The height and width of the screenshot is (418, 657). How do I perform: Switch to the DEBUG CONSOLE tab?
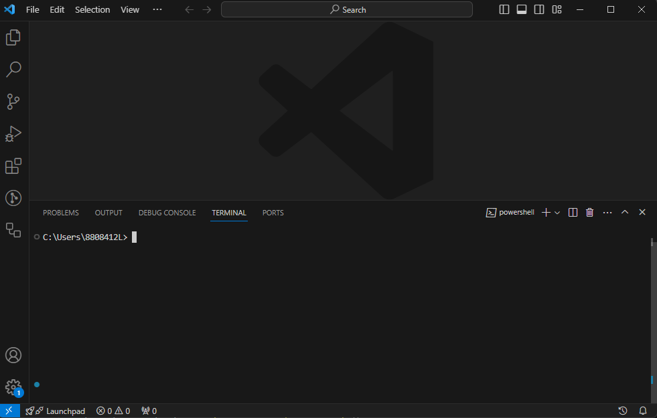pyautogui.click(x=167, y=213)
